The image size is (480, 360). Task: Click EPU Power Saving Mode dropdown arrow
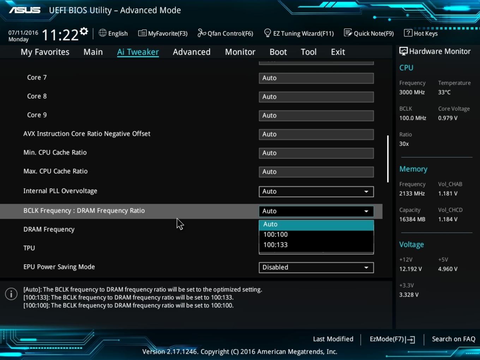(x=366, y=268)
